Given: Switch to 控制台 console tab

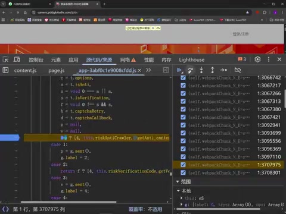Looking at the screenshot, I should [x=36, y=59].
